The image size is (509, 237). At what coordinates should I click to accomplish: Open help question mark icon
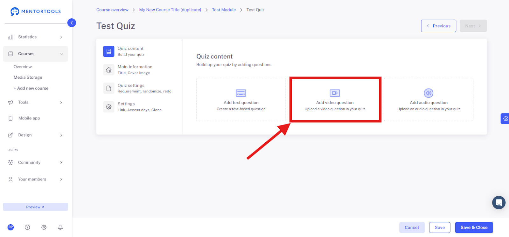(x=27, y=227)
